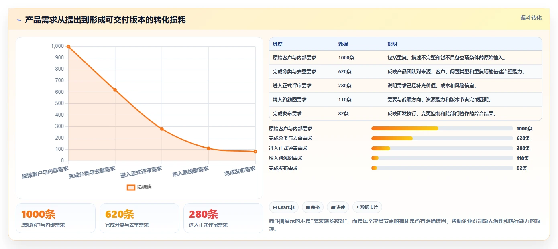Click the 82条 progress bar

pos(442,168)
